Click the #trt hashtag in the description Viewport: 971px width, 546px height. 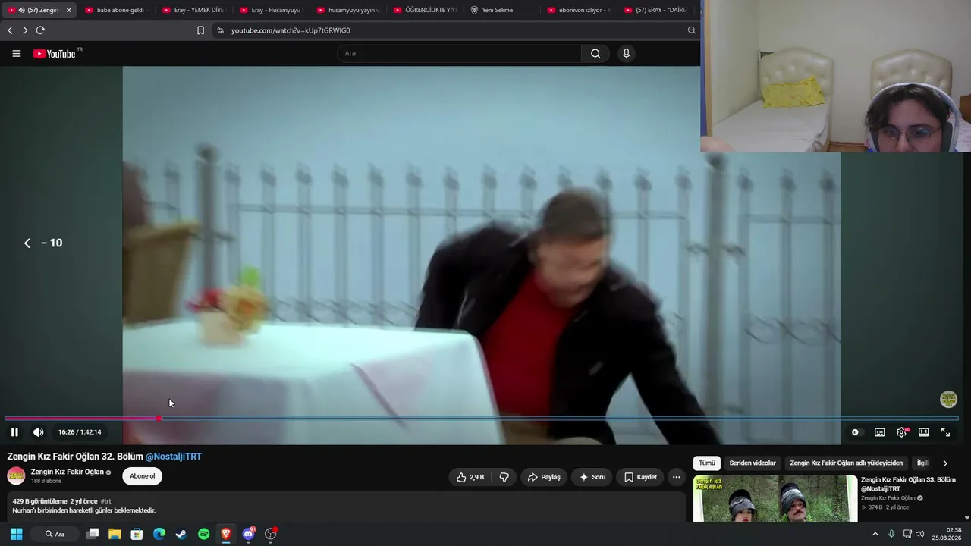(106, 501)
